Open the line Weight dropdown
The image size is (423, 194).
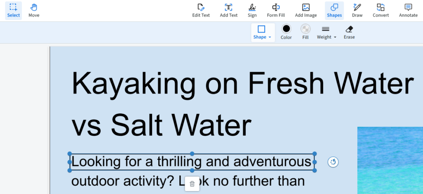point(326,33)
